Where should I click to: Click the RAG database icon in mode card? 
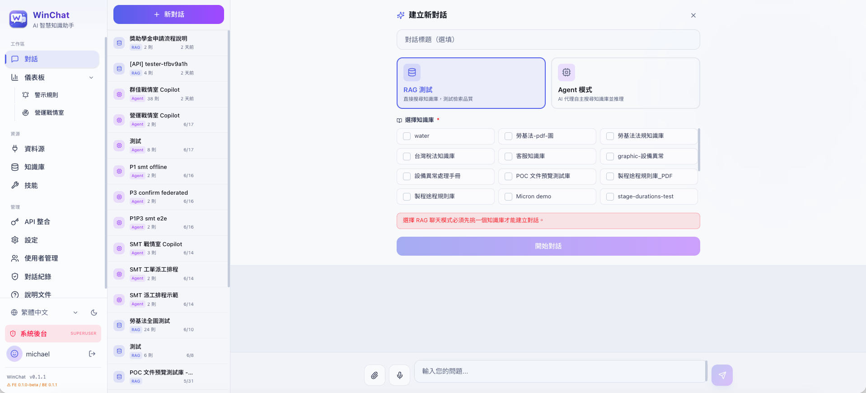[x=412, y=72]
